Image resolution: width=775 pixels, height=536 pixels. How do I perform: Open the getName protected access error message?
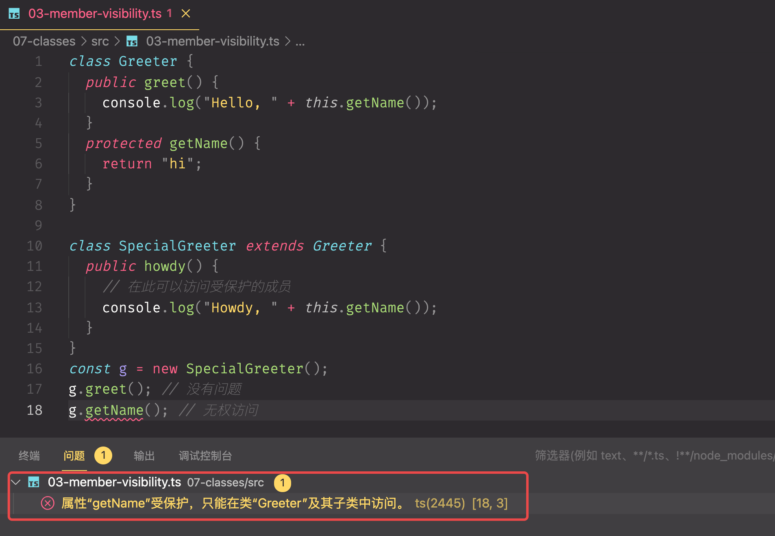pyautogui.click(x=233, y=503)
